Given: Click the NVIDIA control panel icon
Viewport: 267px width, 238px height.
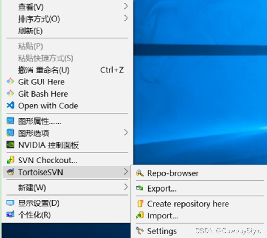Looking at the screenshot, I should pyautogui.click(x=10, y=145).
